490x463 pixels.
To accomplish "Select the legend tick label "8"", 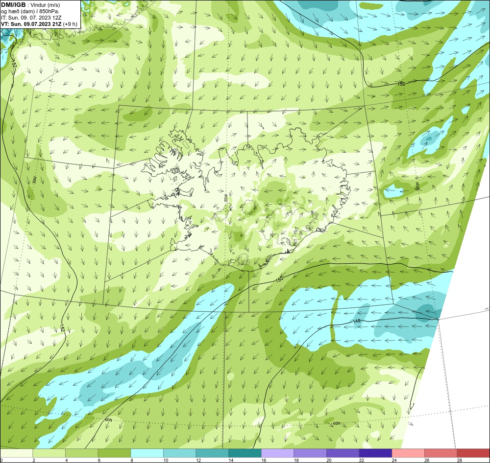I will tap(132, 460).
